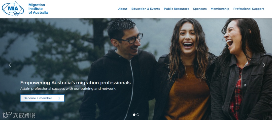Go to the Sponsors page
Image resolution: width=272 pixels, height=120 pixels.
[200, 9]
